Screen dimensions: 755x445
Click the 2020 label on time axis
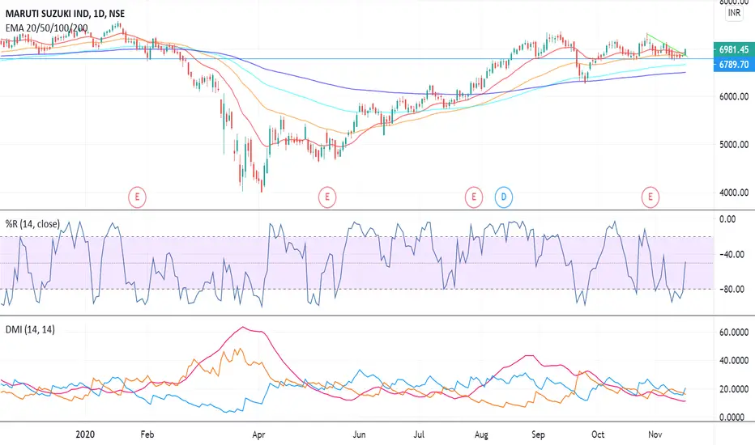tap(85, 434)
